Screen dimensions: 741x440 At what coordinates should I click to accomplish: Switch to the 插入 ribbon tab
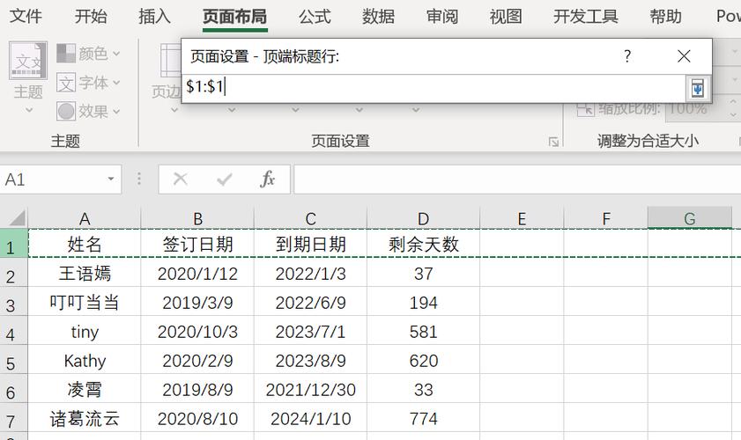coord(154,17)
